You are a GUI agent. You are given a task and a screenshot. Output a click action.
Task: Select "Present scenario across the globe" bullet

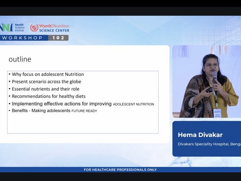46,82
